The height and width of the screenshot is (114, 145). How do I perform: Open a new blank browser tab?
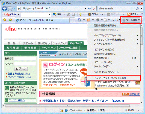pos(72,20)
